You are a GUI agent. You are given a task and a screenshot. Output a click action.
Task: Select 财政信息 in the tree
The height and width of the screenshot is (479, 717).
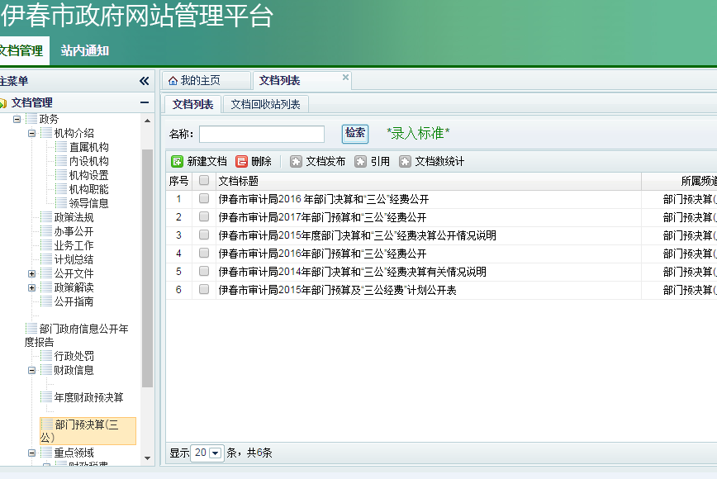[74, 370]
